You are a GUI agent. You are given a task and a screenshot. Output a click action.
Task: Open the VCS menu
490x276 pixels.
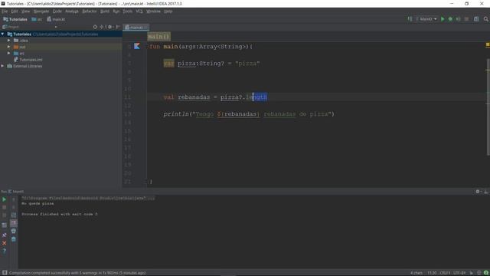tap(139, 11)
